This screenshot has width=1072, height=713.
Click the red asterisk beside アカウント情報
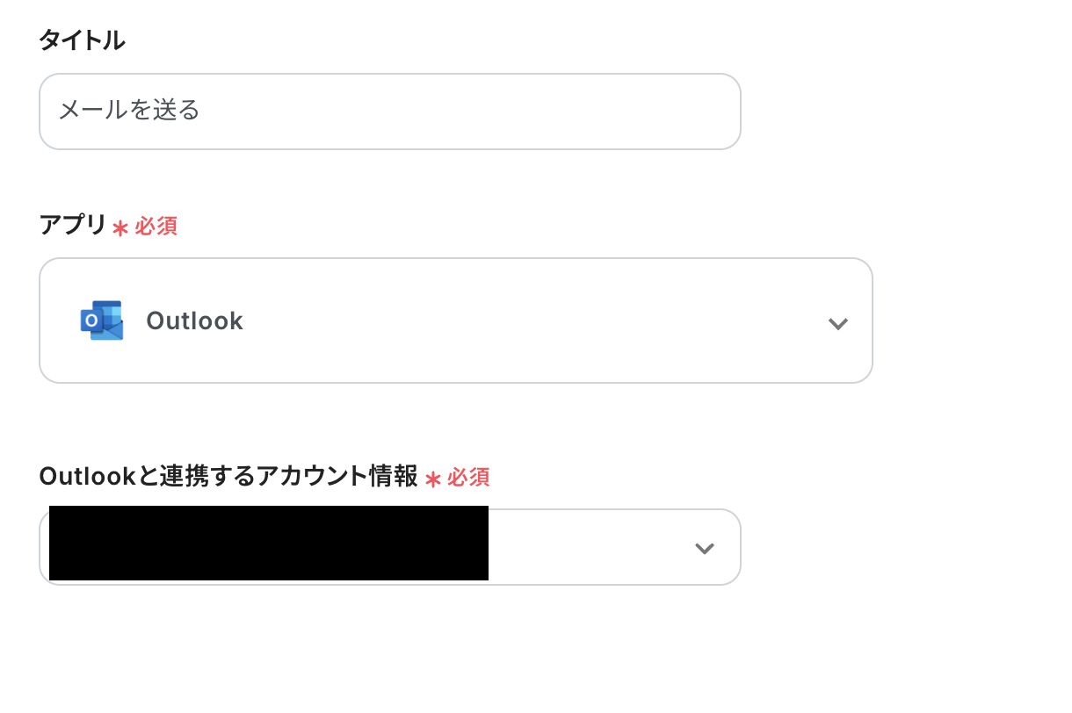[x=432, y=479]
